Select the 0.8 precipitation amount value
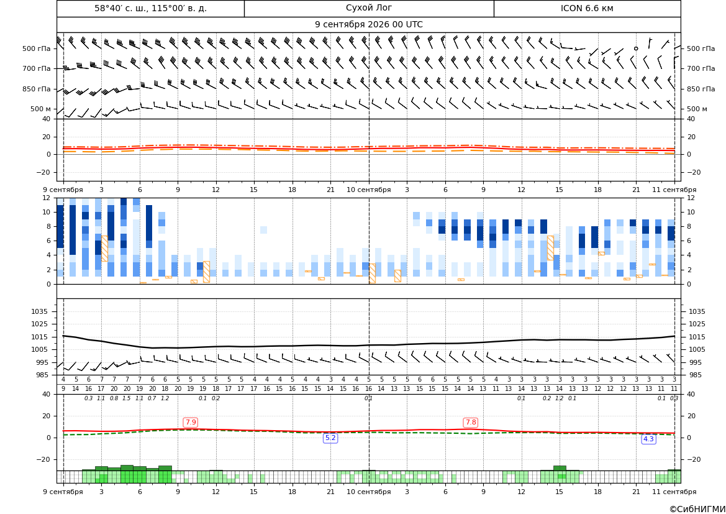The width and height of the screenshot is (726, 514). pyautogui.click(x=114, y=398)
